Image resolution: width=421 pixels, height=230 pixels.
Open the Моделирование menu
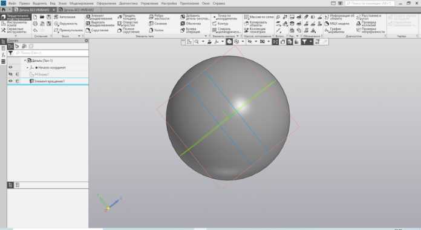tap(82, 4)
